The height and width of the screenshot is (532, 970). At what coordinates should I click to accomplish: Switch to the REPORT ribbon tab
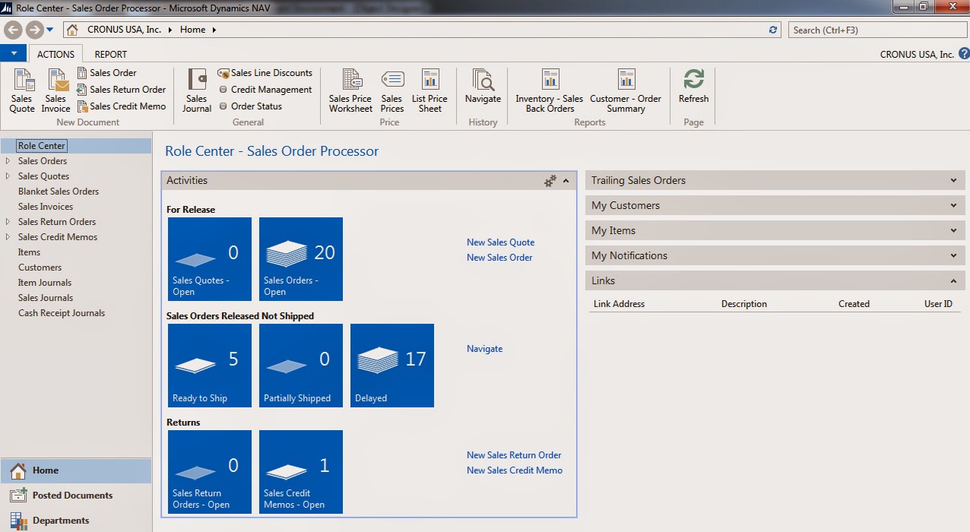(x=110, y=54)
